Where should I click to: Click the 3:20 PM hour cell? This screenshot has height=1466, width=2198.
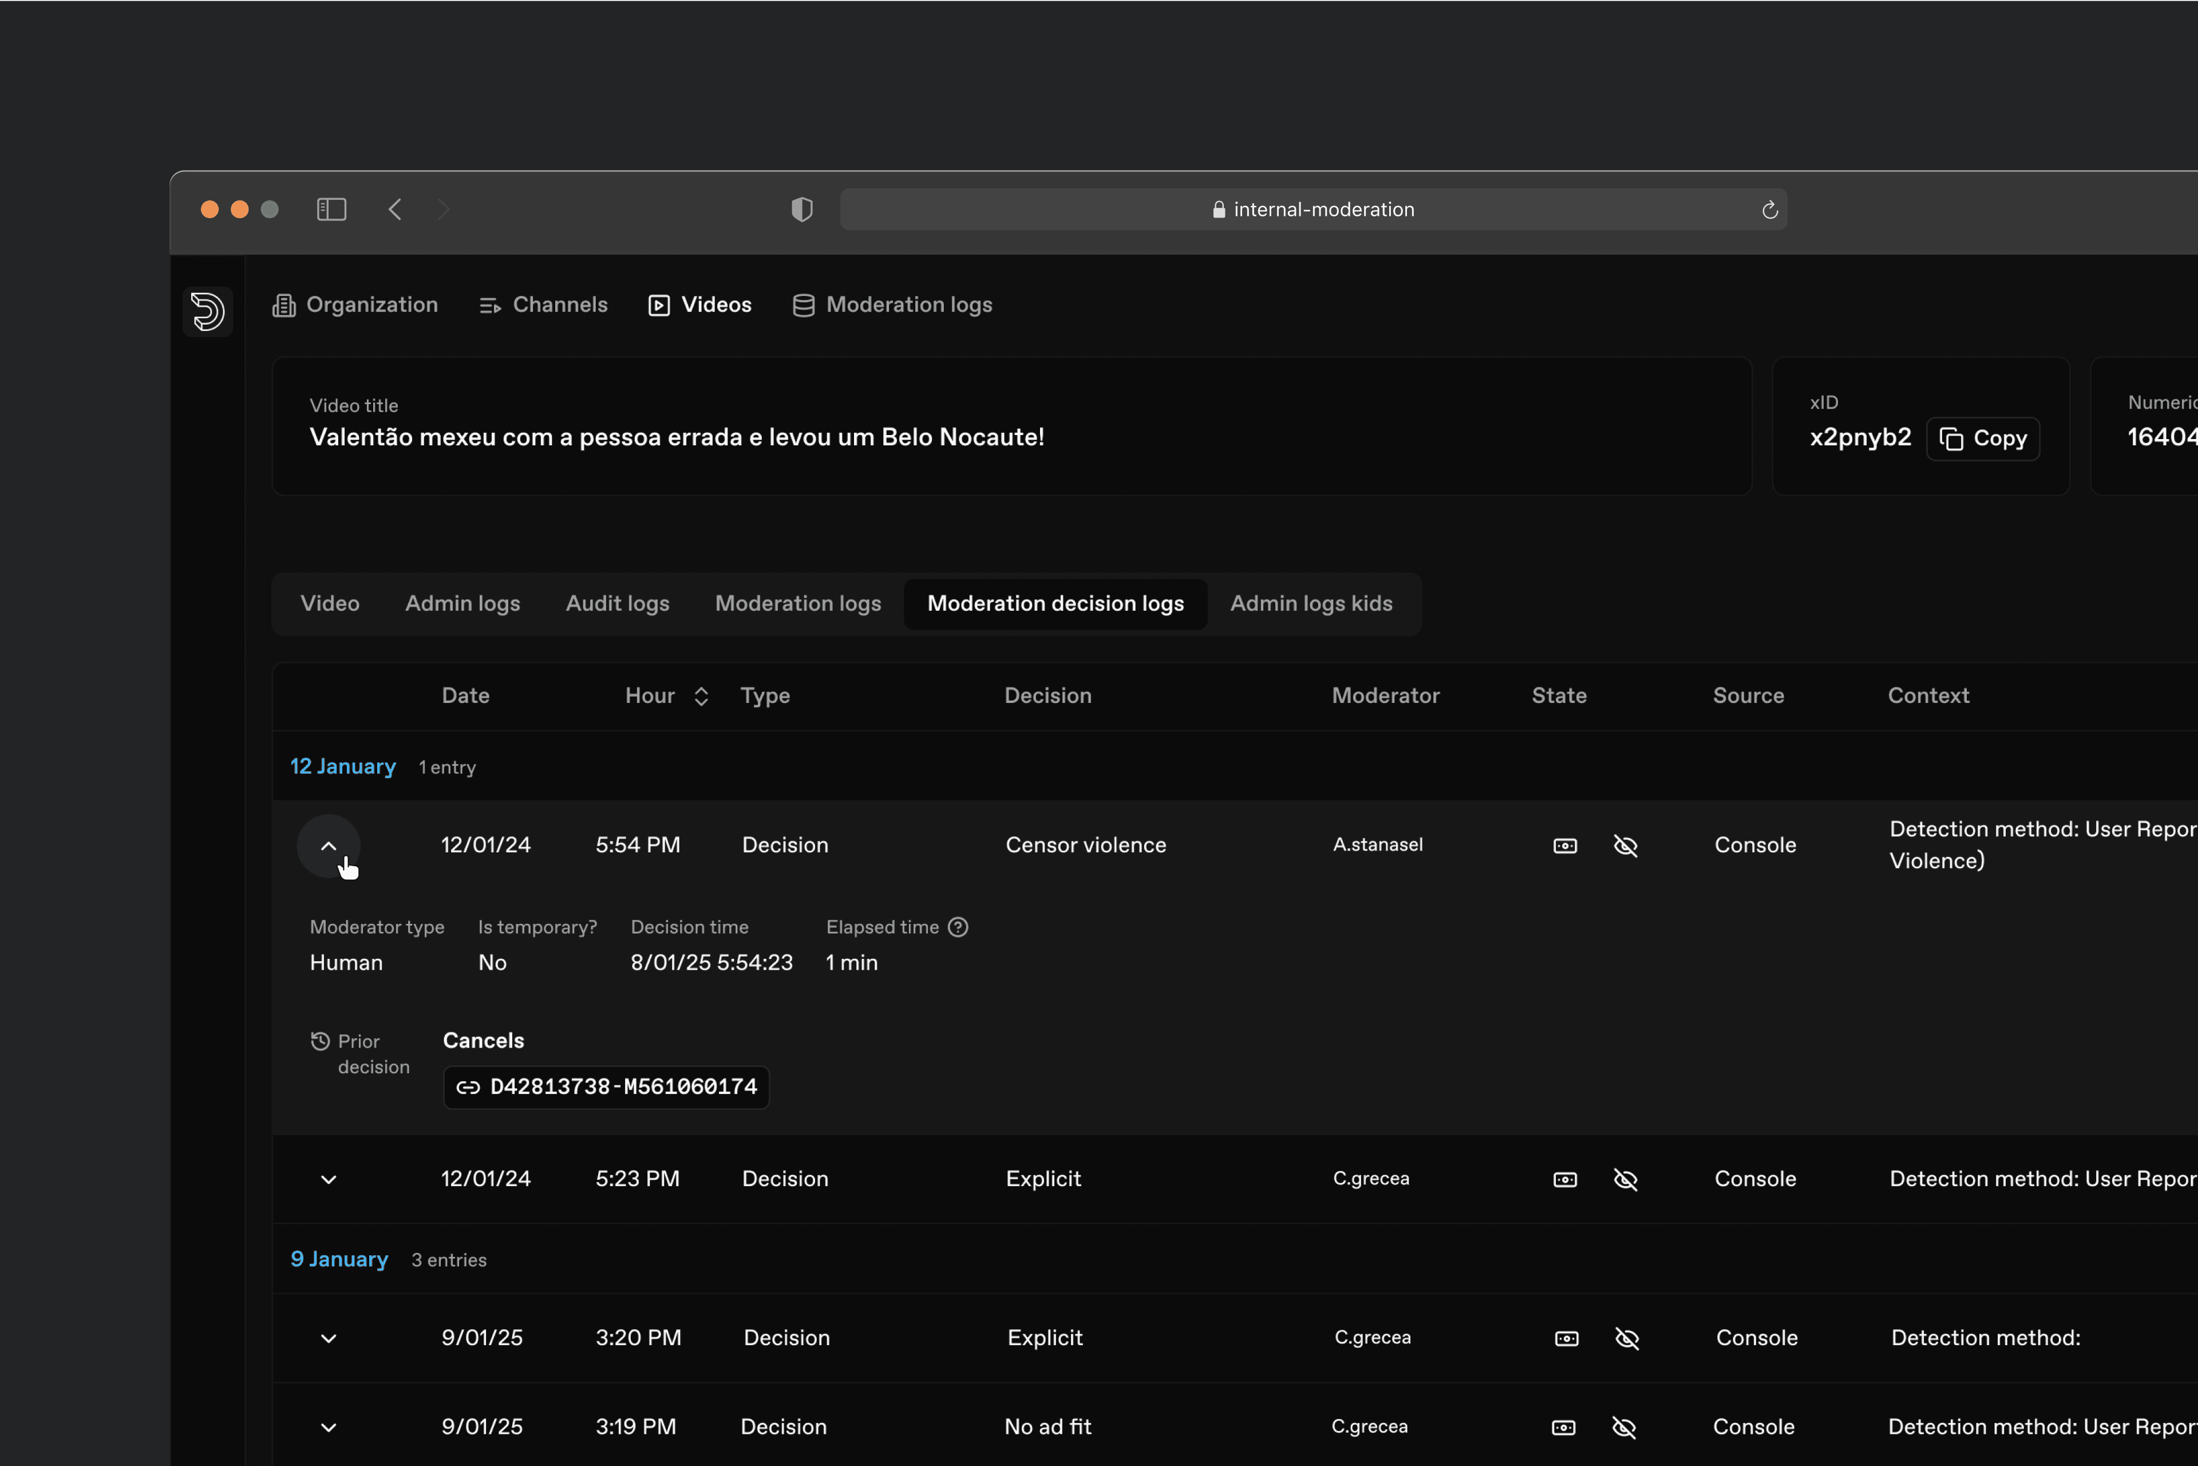point(639,1338)
